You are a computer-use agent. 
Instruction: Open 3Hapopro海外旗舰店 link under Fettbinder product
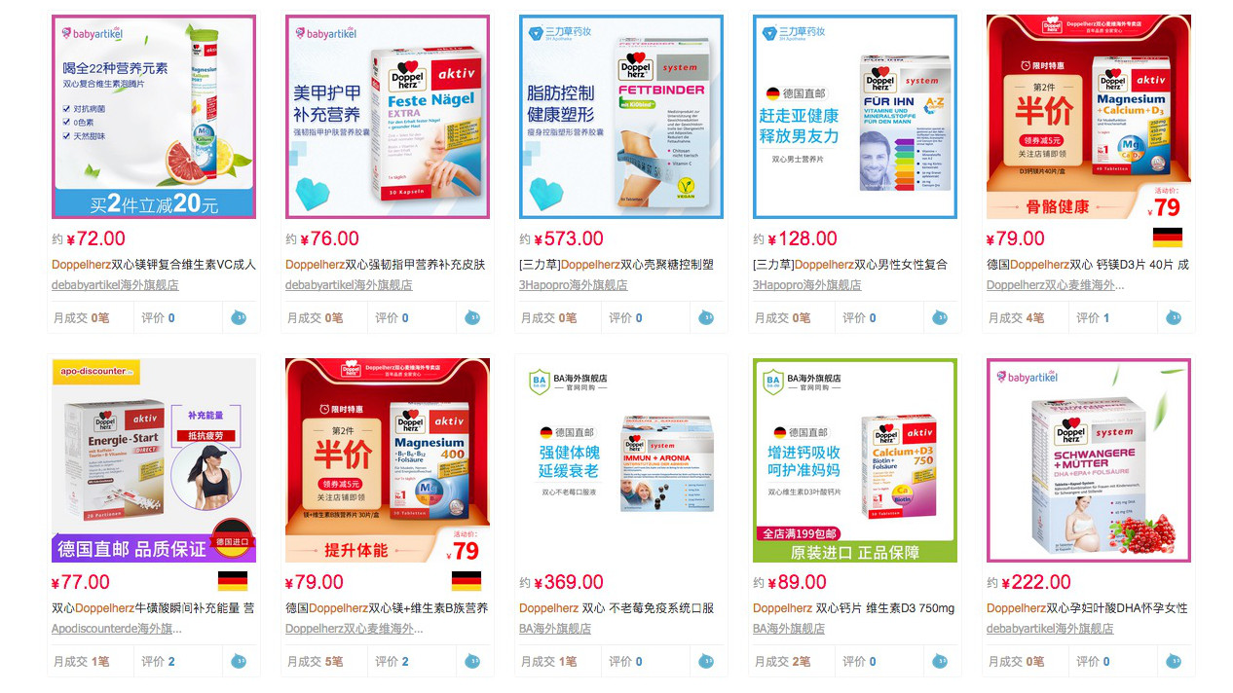[x=582, y=285]
